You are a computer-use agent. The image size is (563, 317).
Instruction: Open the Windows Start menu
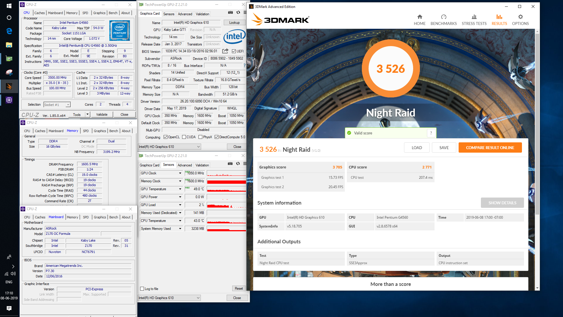9,6
